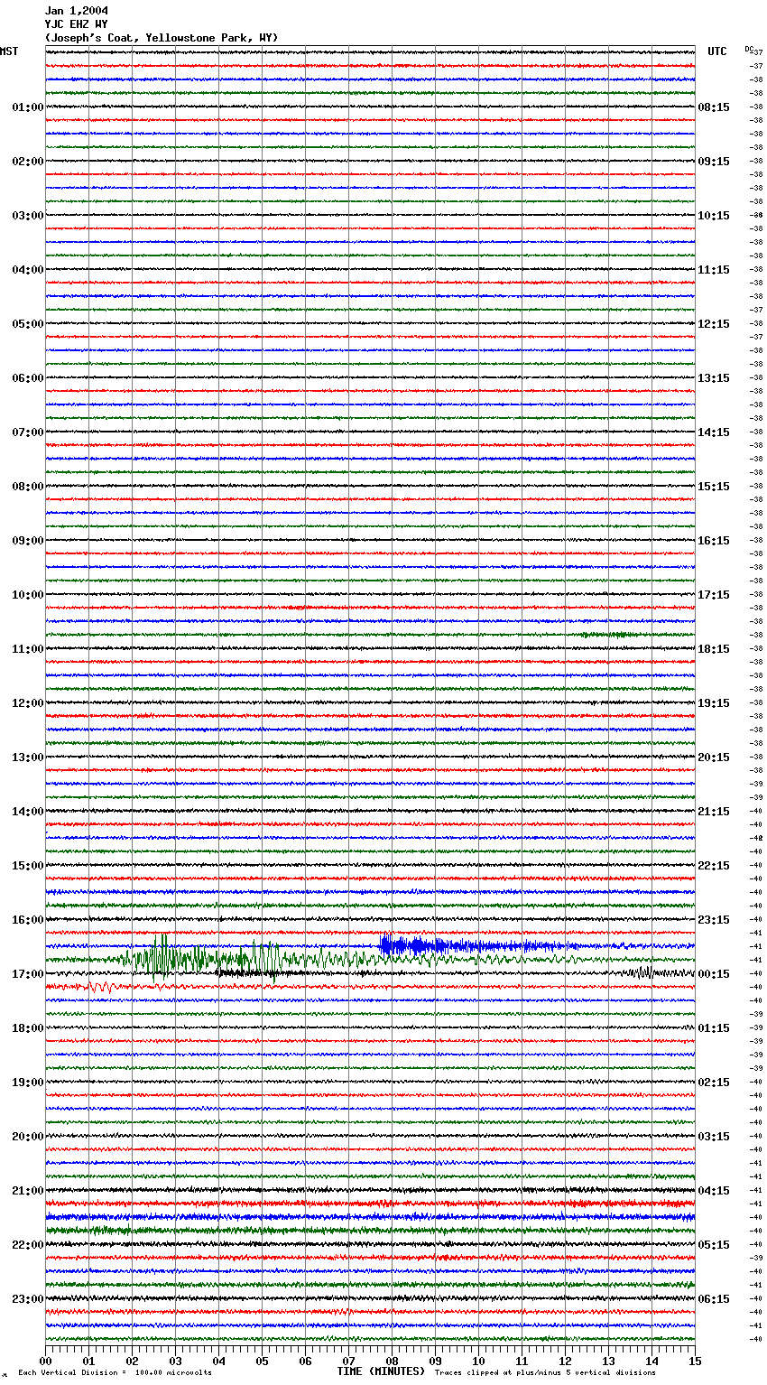Click the 09:15 UTC time label

tap(714, 162)
